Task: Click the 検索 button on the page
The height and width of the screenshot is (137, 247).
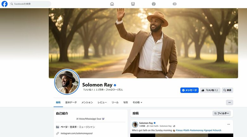Action: coord(227,90)
